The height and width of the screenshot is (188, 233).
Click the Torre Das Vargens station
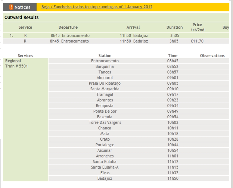point(105,122)
